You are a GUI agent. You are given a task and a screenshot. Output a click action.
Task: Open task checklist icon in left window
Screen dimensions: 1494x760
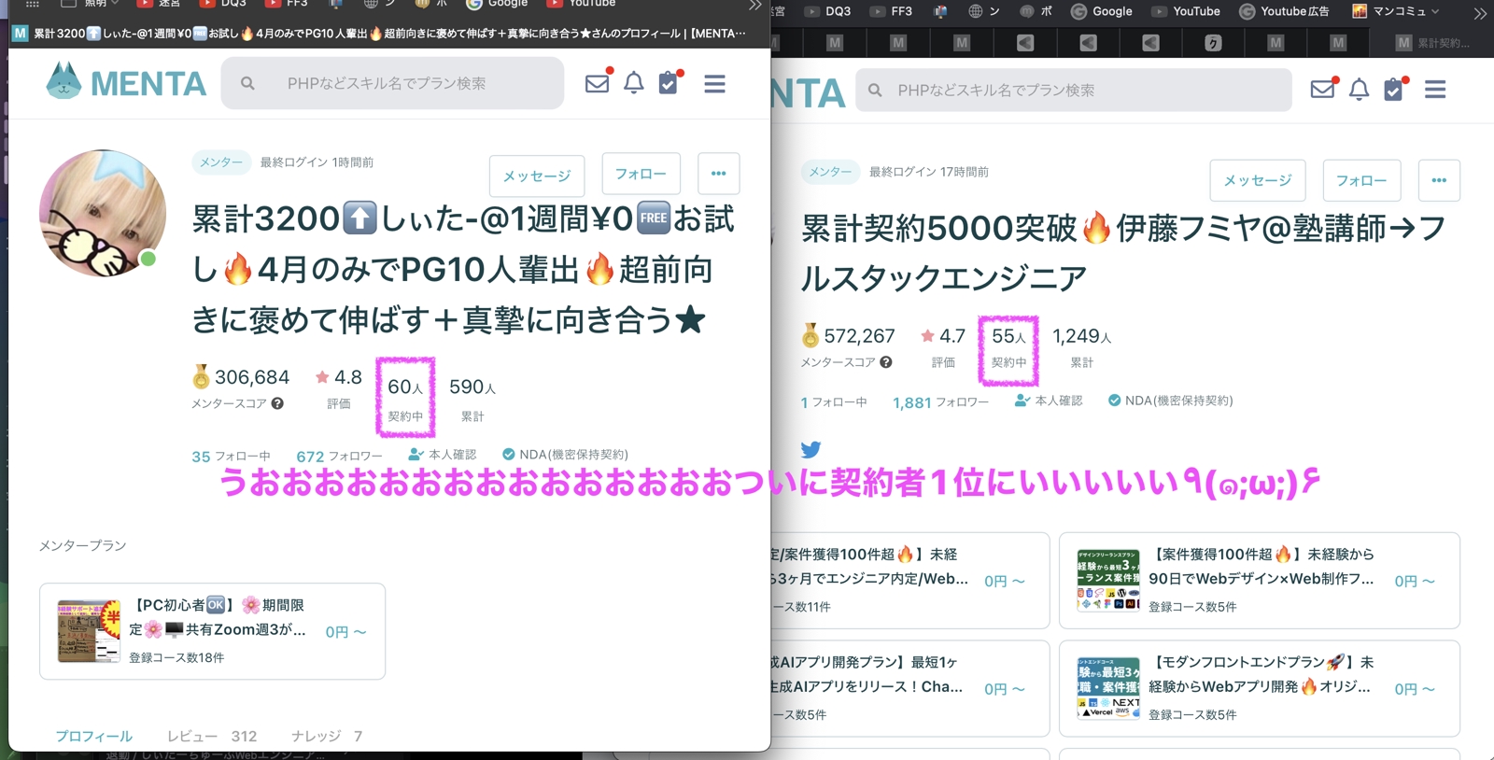tap(669, 83)
